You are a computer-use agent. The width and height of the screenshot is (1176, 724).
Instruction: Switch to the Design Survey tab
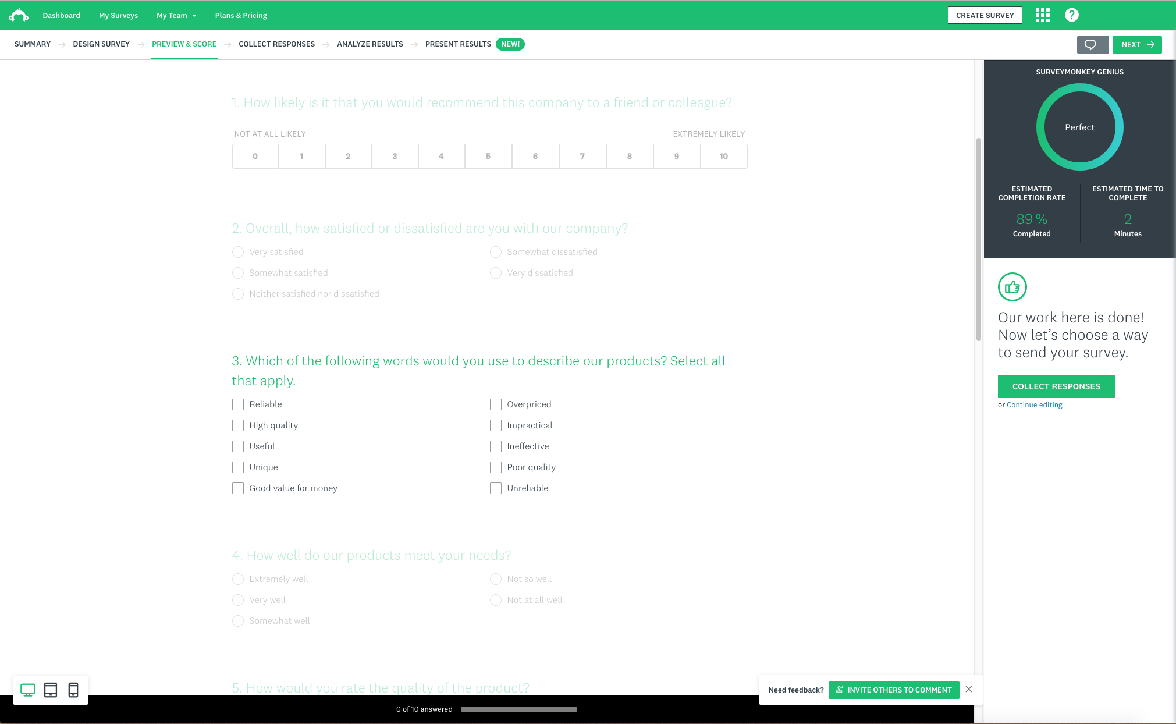click(101, 44)
